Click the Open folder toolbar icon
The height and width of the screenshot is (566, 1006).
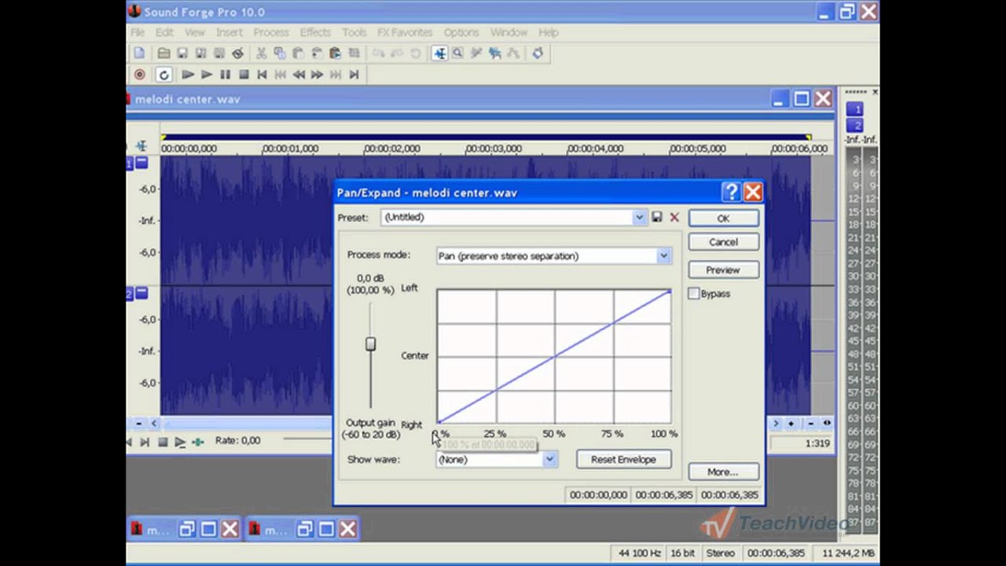pyautogui.click(x=163, y=53)
